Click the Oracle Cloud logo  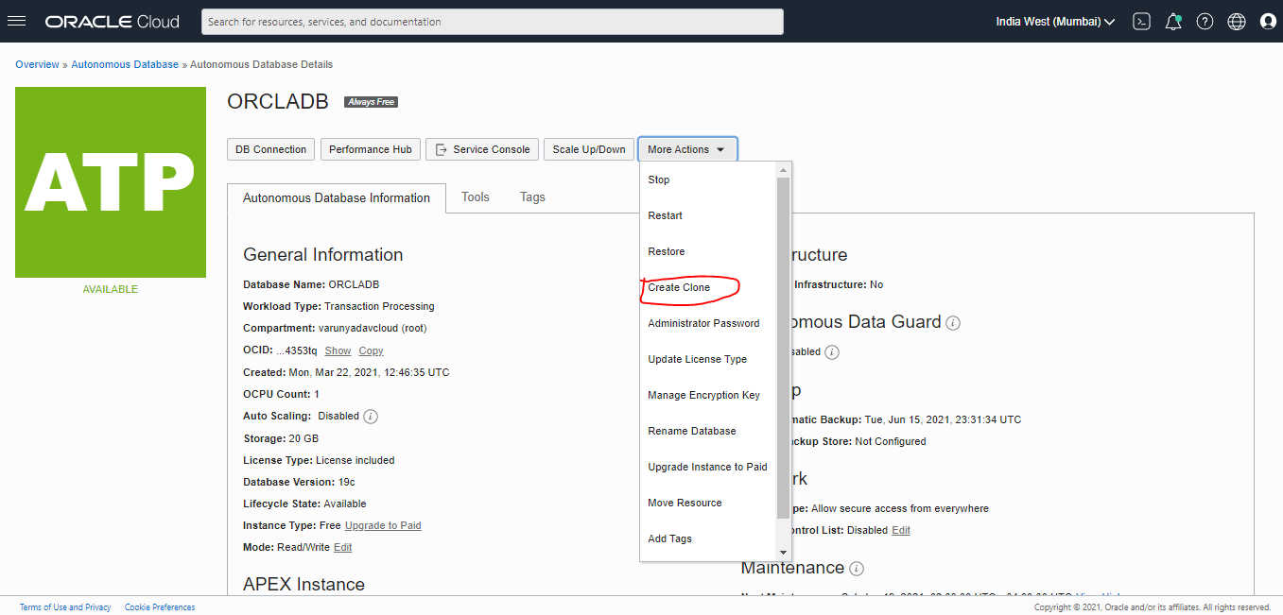tap(112, 21)
